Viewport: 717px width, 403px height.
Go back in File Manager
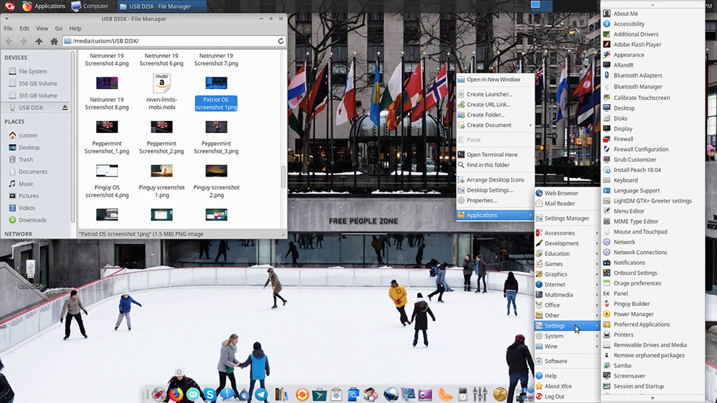(x=9, y=41)
